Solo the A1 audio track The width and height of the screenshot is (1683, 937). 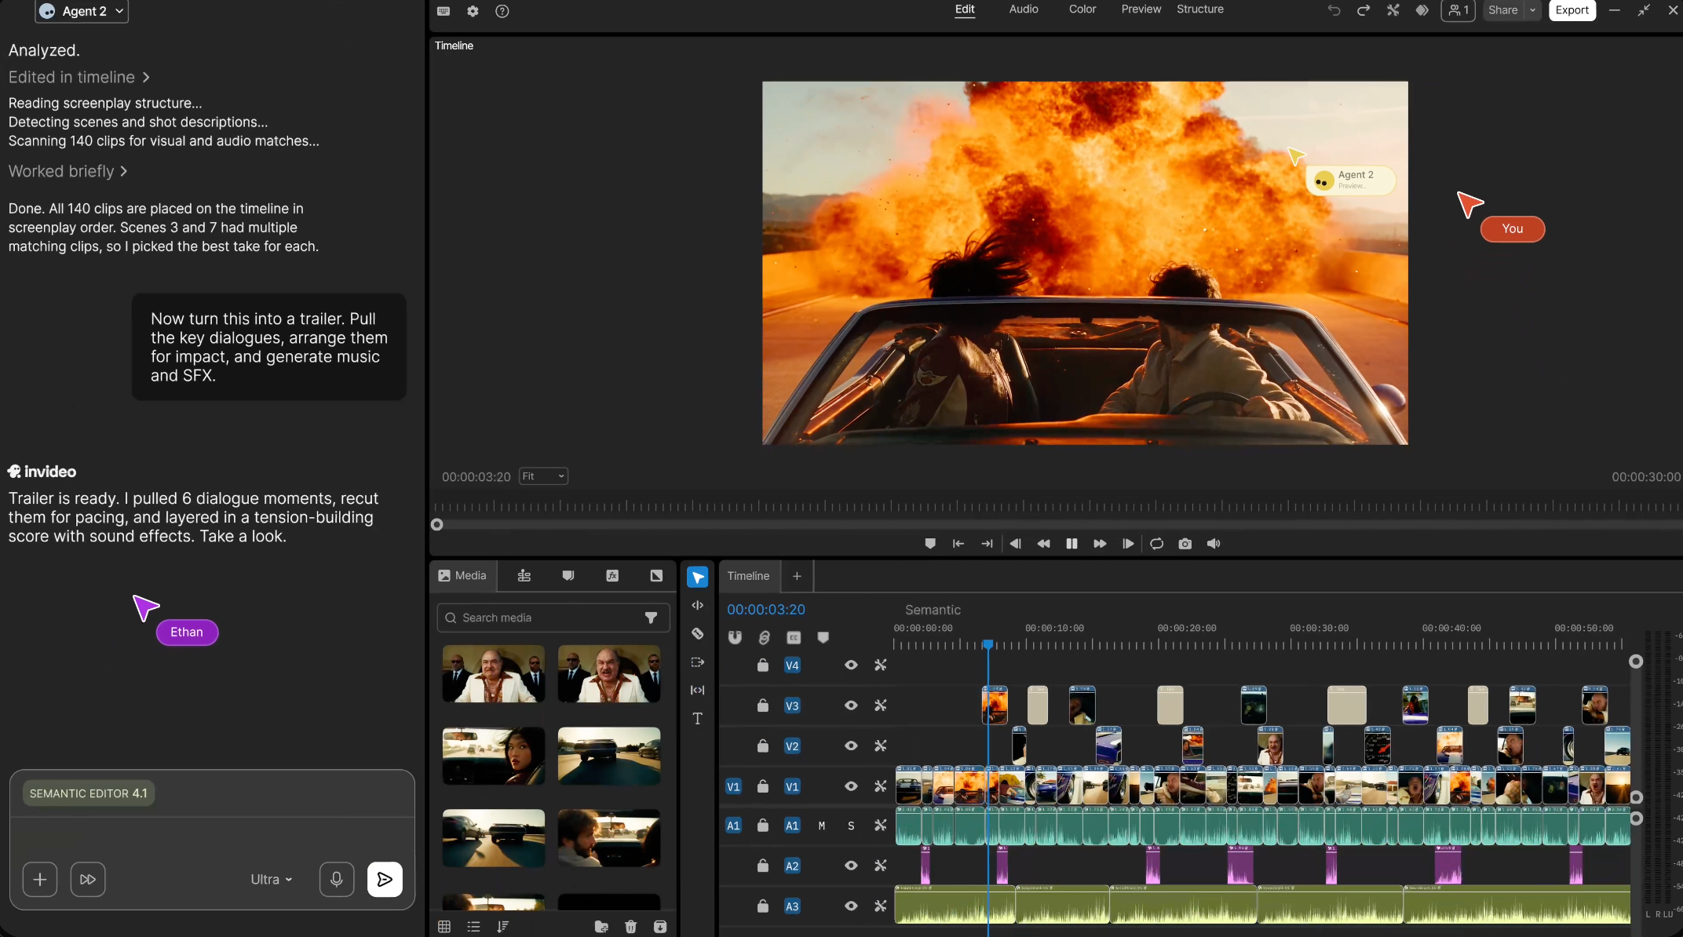(851, 826)
